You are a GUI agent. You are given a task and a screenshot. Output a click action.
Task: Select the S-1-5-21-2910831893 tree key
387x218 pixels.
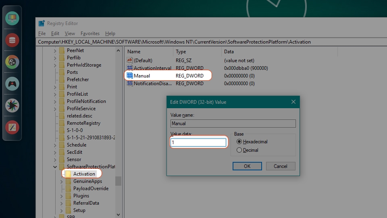(x=91, y=137)
